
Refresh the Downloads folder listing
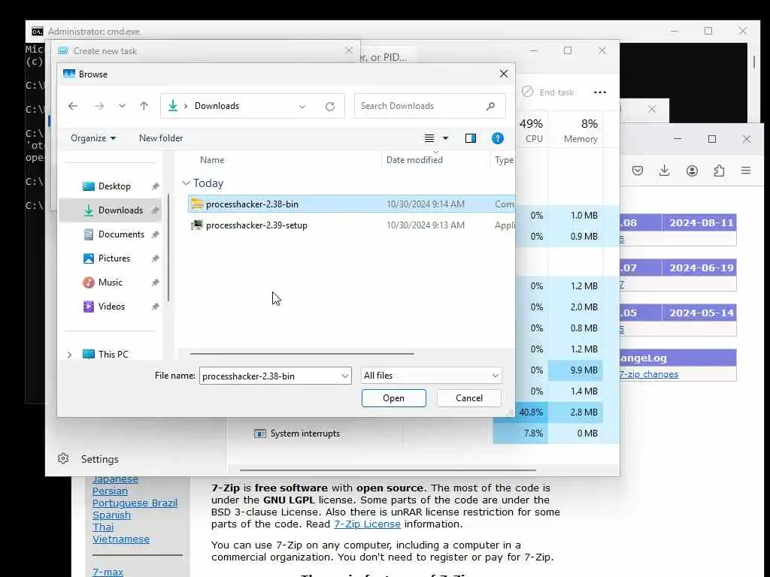click(x=330, y=107)
